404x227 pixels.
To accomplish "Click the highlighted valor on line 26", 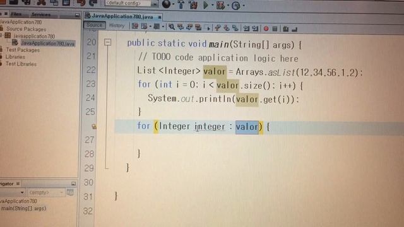I will (247, 127).
